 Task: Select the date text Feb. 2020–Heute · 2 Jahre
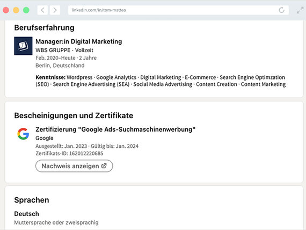[x=66, y=58]
